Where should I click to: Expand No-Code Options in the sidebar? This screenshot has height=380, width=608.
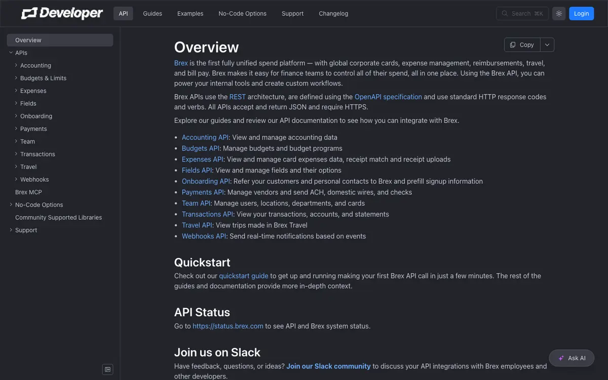pyautogui.click(x=60, y=205)
